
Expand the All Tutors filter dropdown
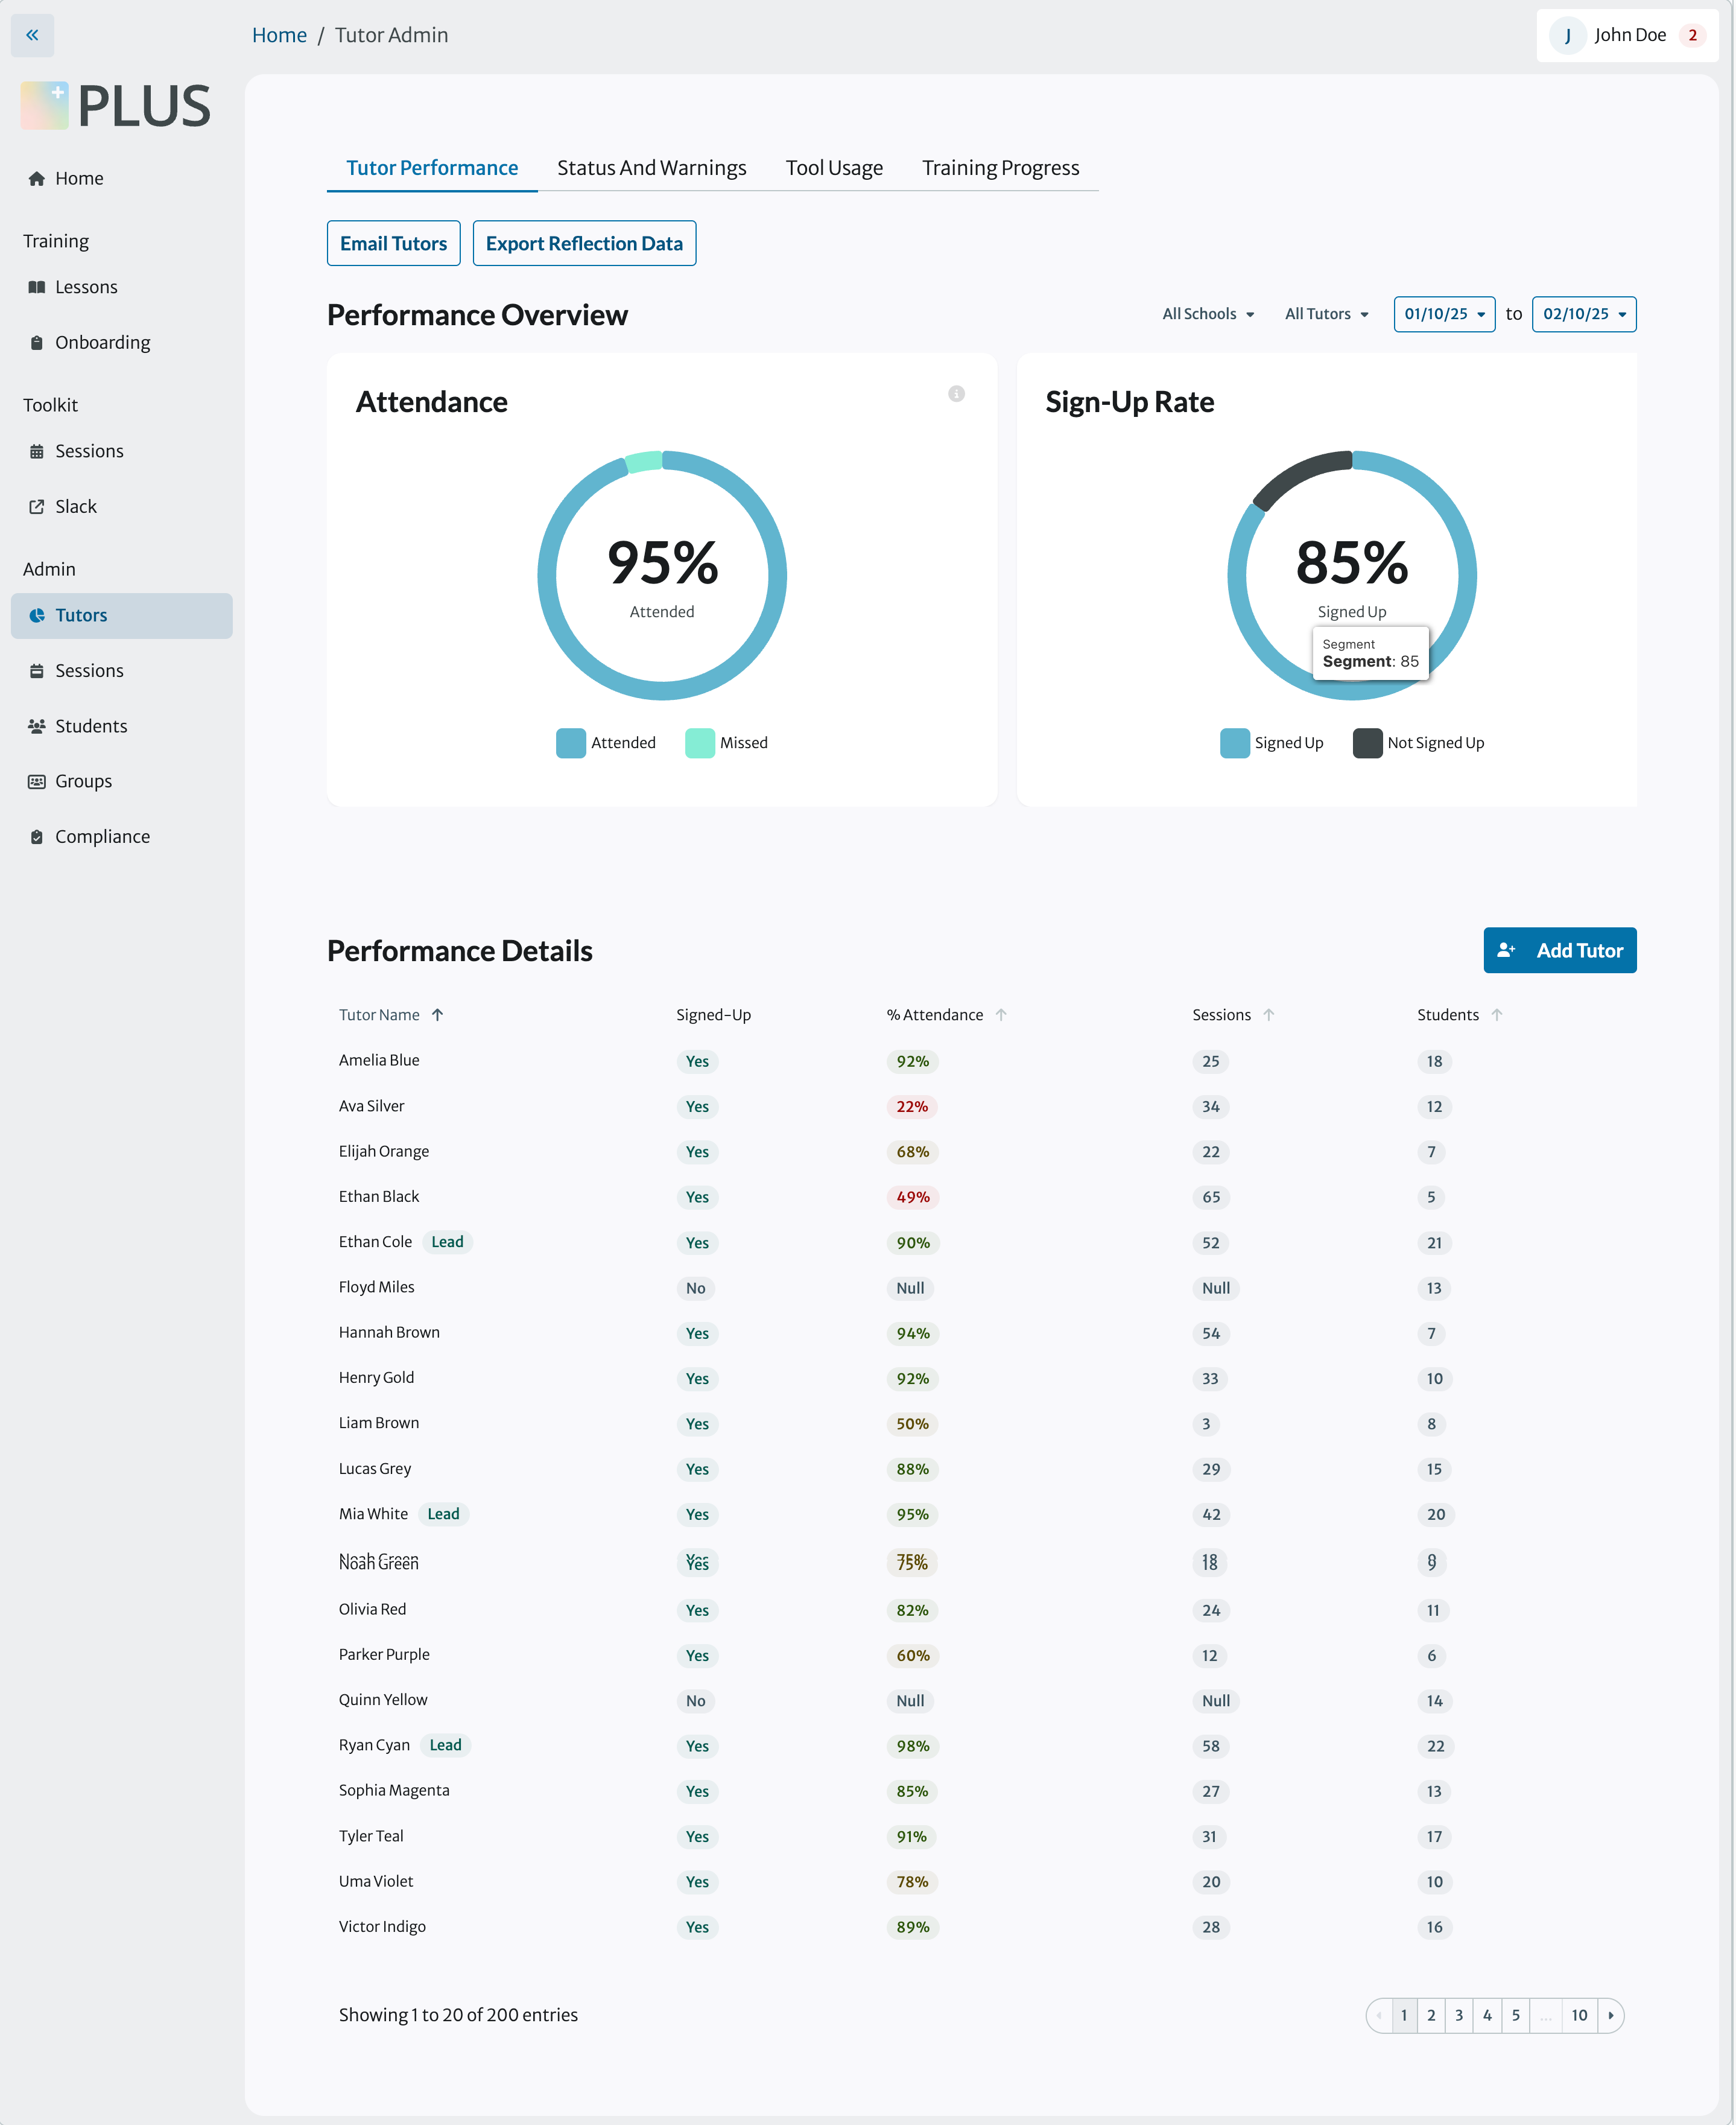click(x=1326, y=314)
